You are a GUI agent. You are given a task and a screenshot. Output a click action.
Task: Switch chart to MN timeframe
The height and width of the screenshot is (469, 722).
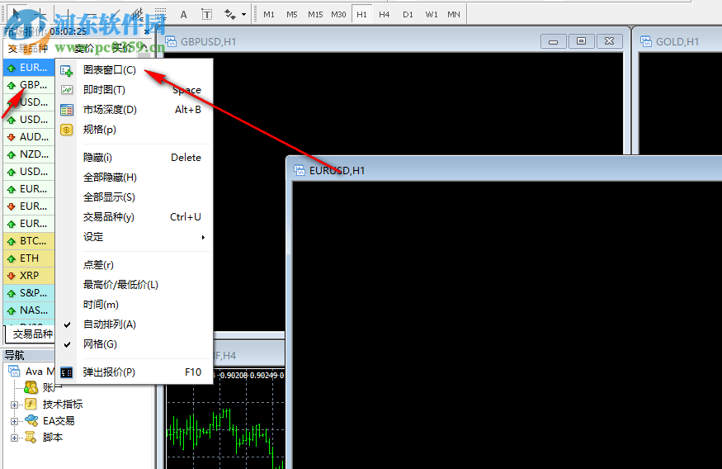tap(454, 14)
